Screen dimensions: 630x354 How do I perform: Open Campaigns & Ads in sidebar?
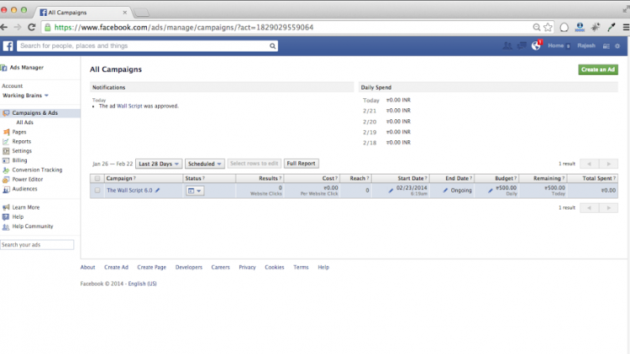pos(35,113)
